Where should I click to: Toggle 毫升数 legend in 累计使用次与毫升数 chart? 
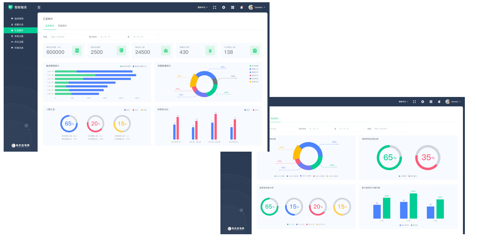coord(414,225)
